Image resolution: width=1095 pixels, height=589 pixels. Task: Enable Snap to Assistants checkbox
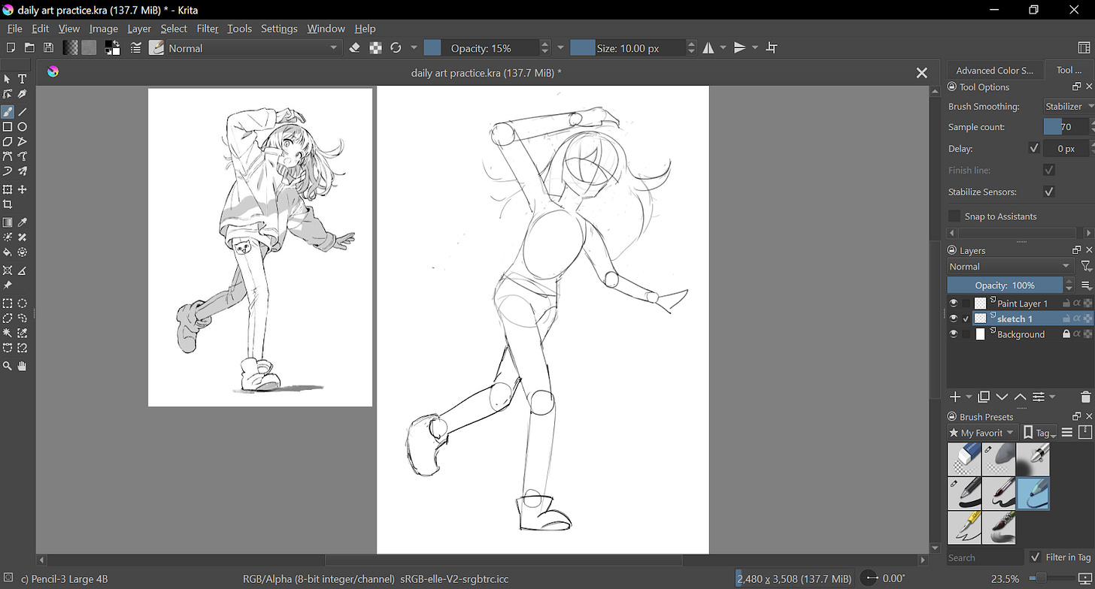954,216
